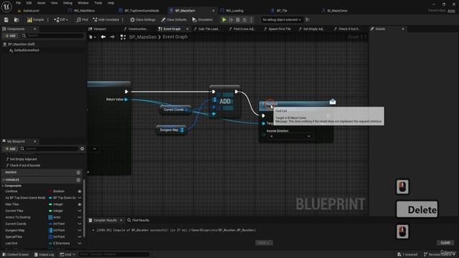Click icon beside debug object selector

tap(308, 19)
